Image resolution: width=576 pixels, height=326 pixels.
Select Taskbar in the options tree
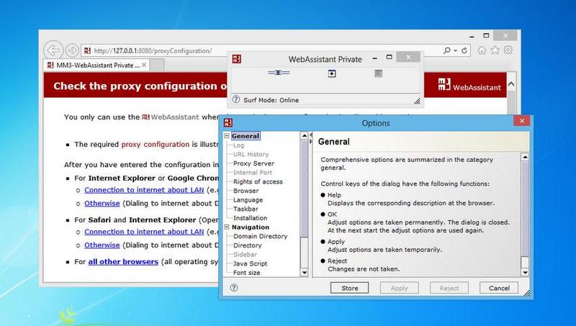tap(246, 209)
